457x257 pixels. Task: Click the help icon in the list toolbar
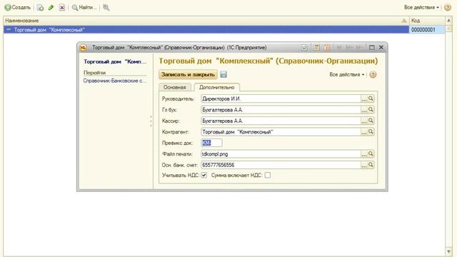point(448,7)
